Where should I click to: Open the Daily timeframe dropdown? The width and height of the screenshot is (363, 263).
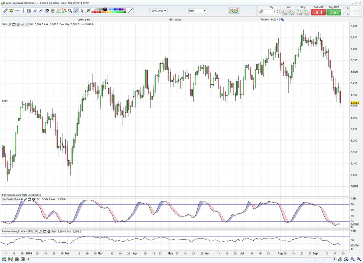pos(198,11)
